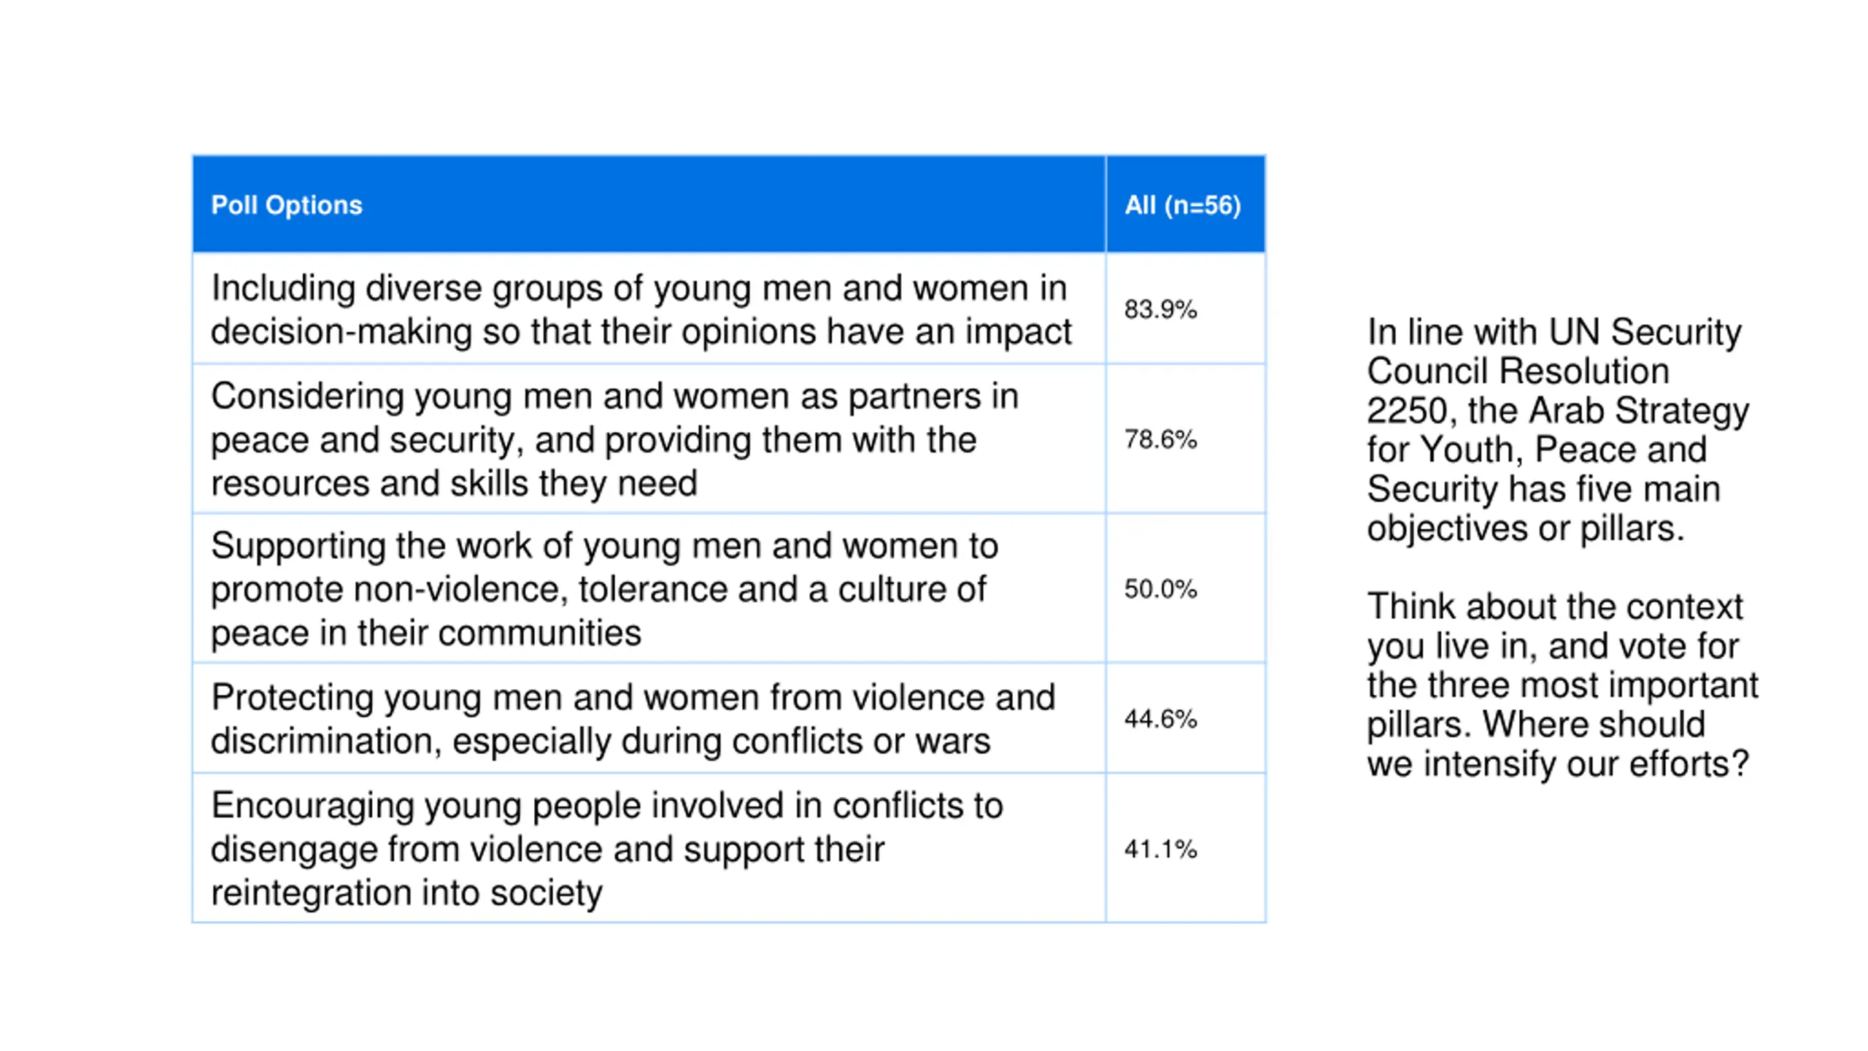Click the 78.6% result cell
1868x1051 pixels.
[x=1185, y=439]
